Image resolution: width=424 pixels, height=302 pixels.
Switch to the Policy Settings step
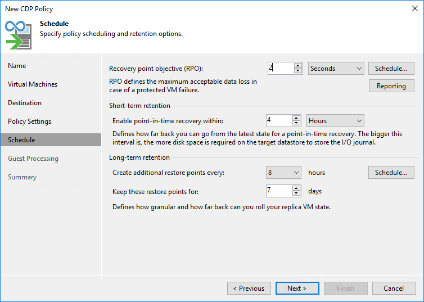click(29, 121)
